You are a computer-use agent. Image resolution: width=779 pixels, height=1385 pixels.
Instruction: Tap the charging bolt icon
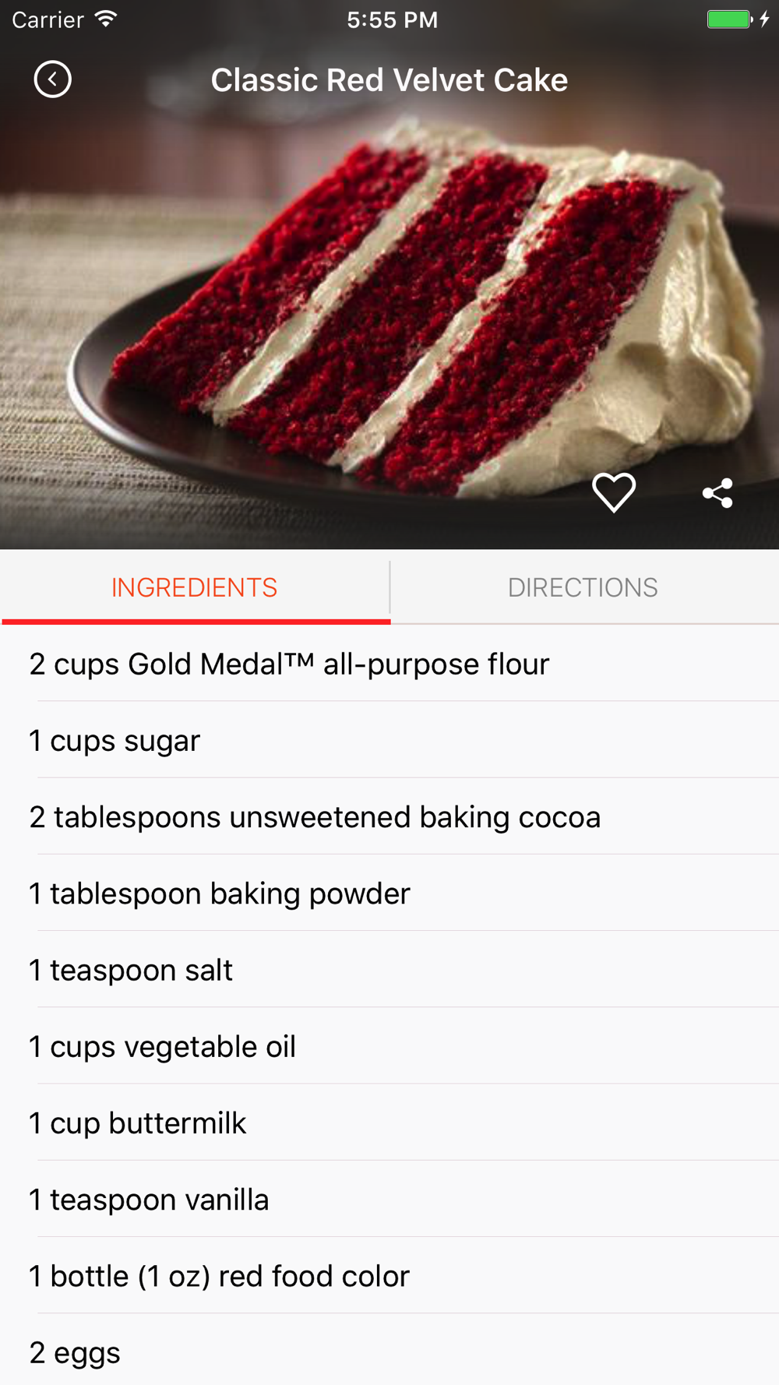[765, 19]
